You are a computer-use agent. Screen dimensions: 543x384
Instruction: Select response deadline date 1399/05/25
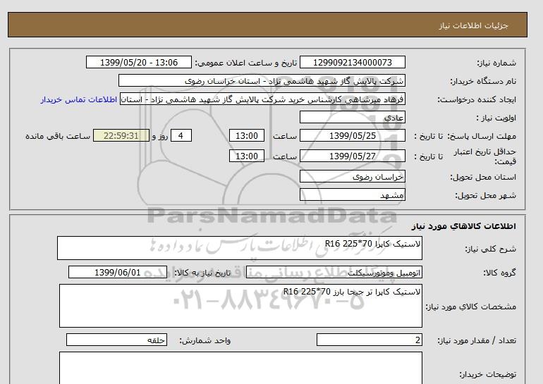[353, 136]
